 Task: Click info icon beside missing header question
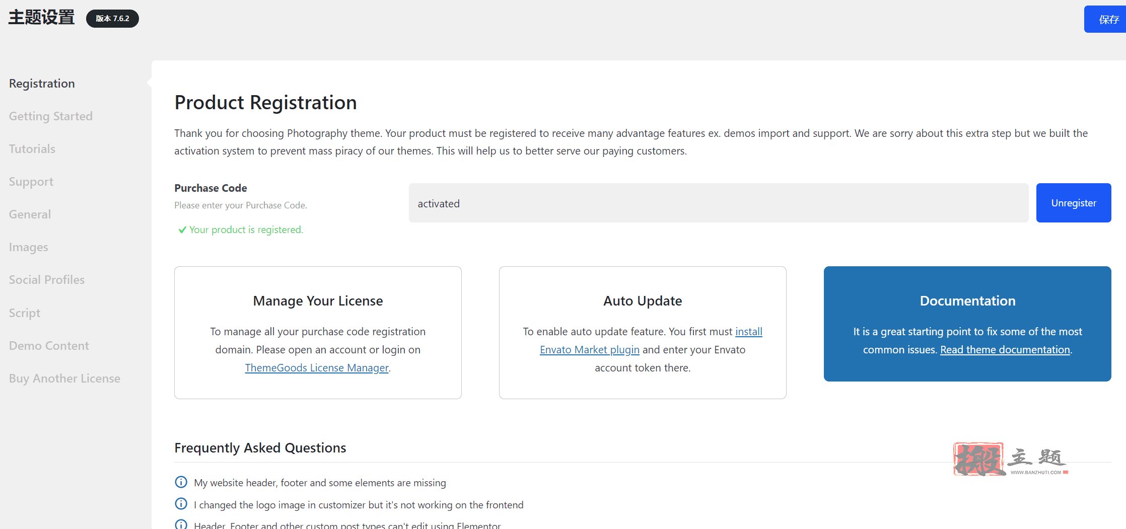pyautogui.click(x=181, y=482)
